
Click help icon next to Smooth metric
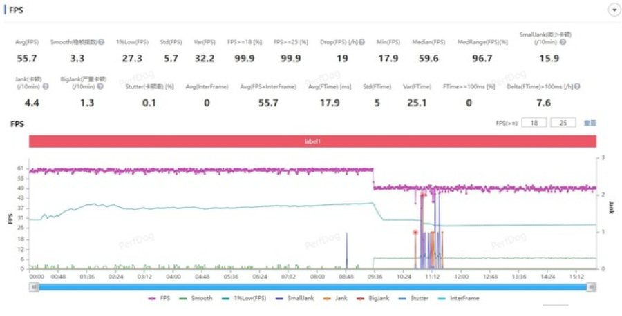tap(102, 43)
